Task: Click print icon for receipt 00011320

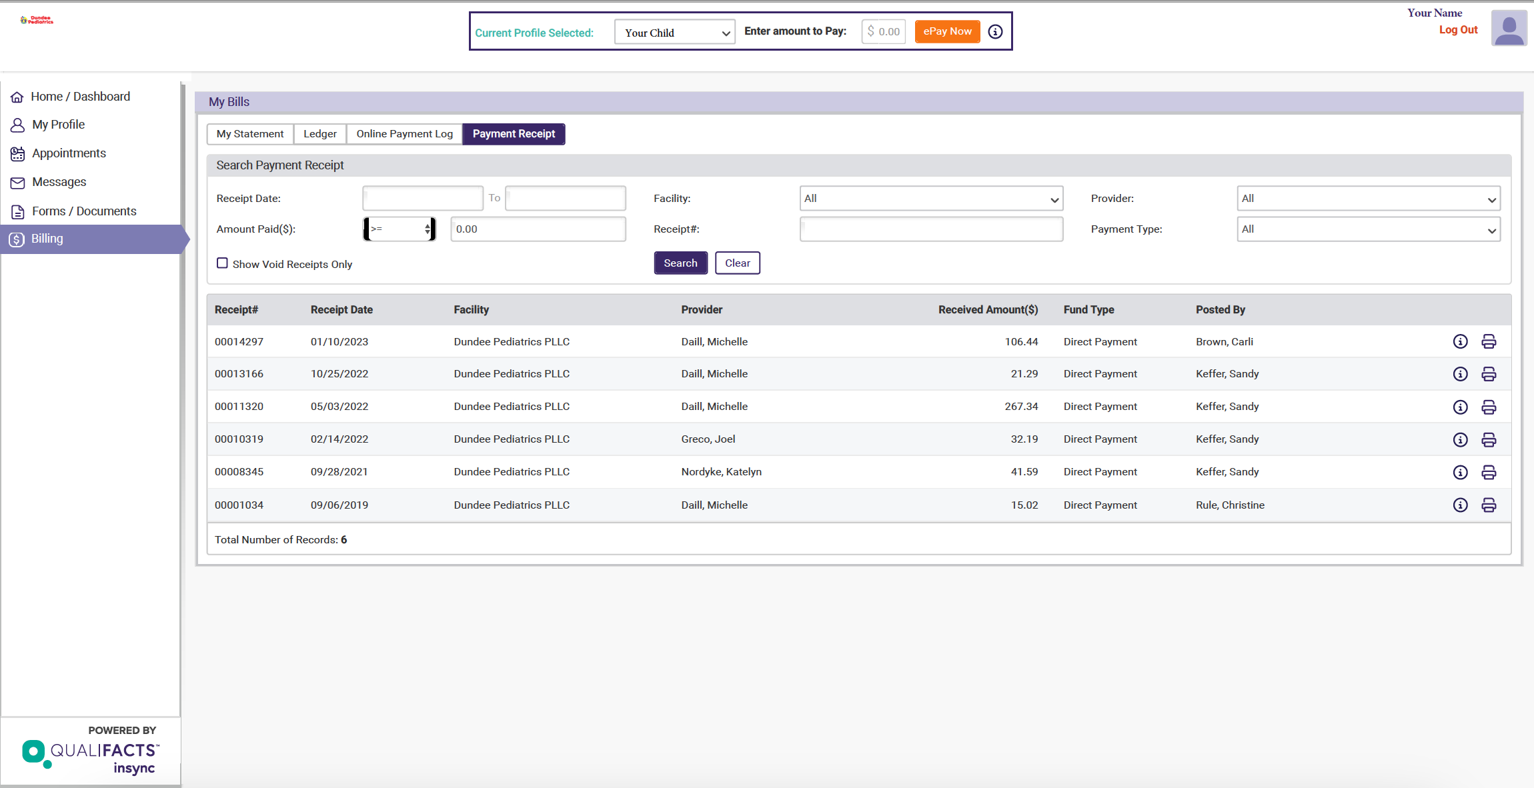Action: (1489, 407)
